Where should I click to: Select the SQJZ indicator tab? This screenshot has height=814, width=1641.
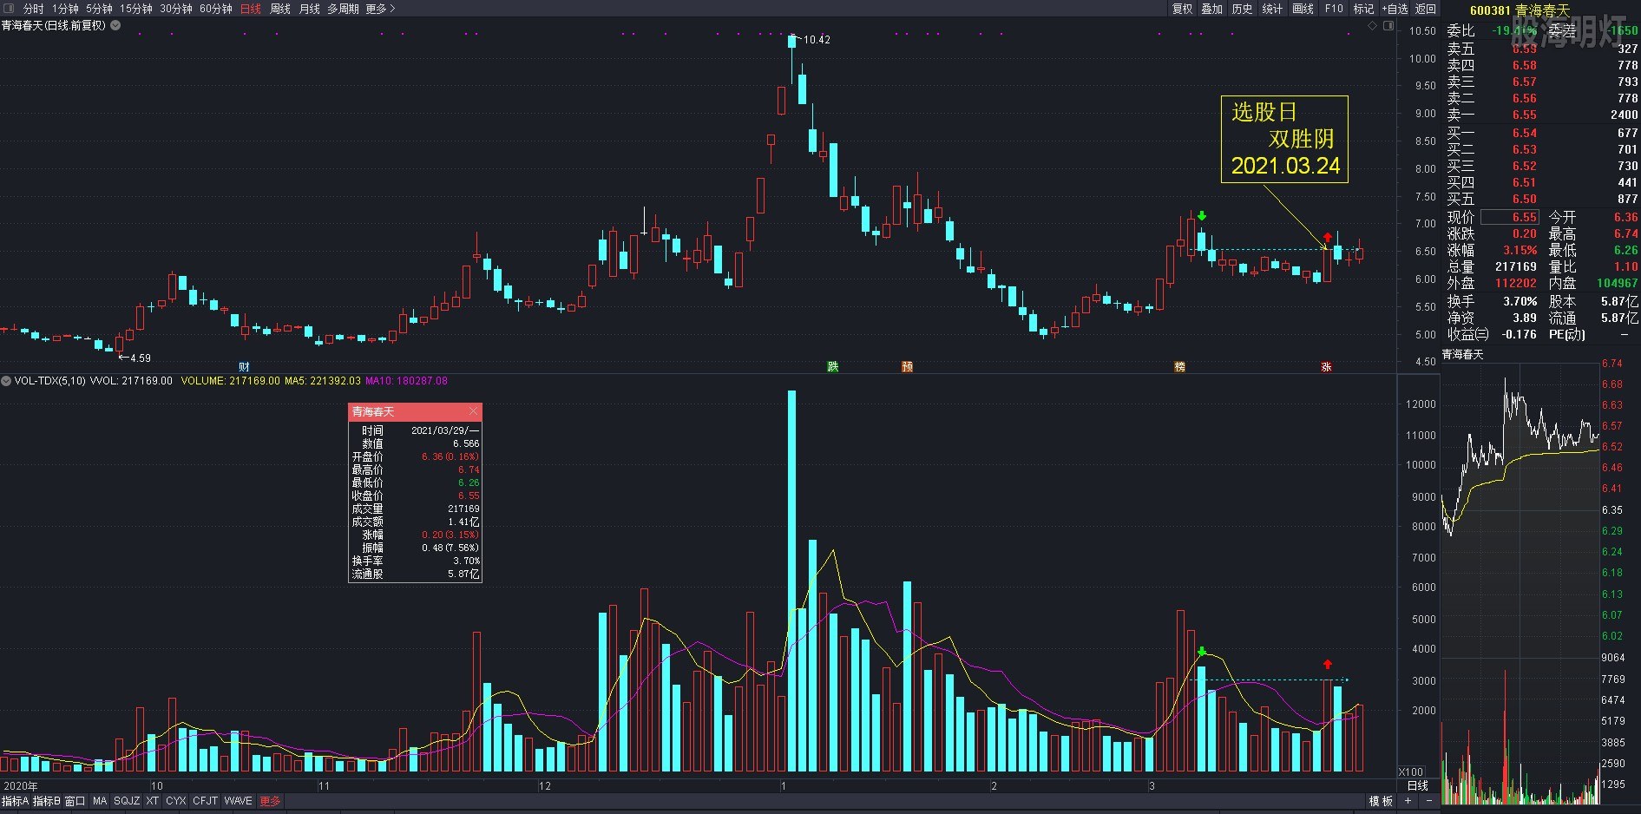(127, 801)
